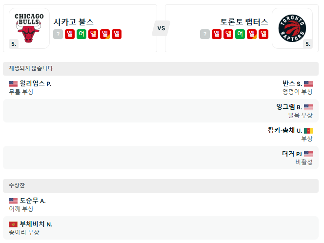Click the Toronto Raptors team logo
Viewport: 324px width, 243px height.
click(x=292, y=27)
